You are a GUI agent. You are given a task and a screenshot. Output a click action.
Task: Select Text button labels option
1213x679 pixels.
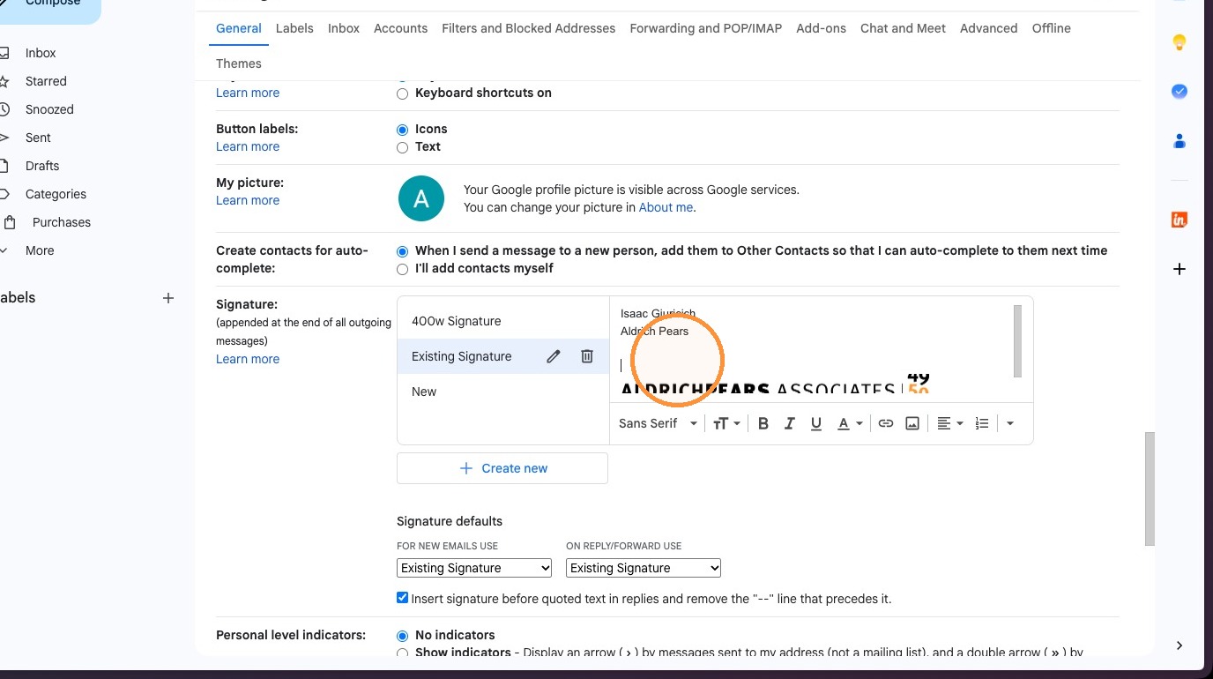coord(403,147)
